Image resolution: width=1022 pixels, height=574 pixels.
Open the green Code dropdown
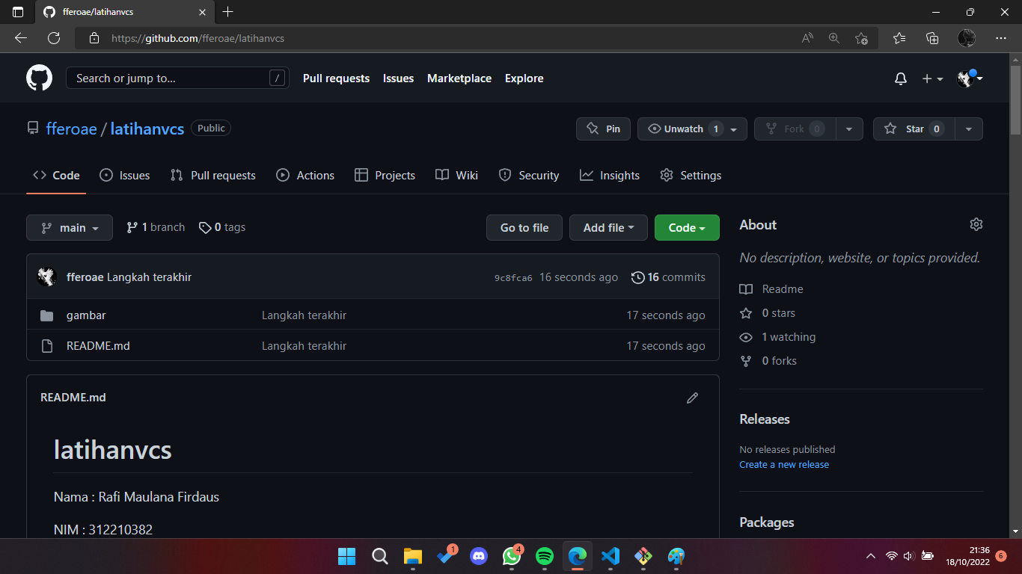tap(686, 227)
